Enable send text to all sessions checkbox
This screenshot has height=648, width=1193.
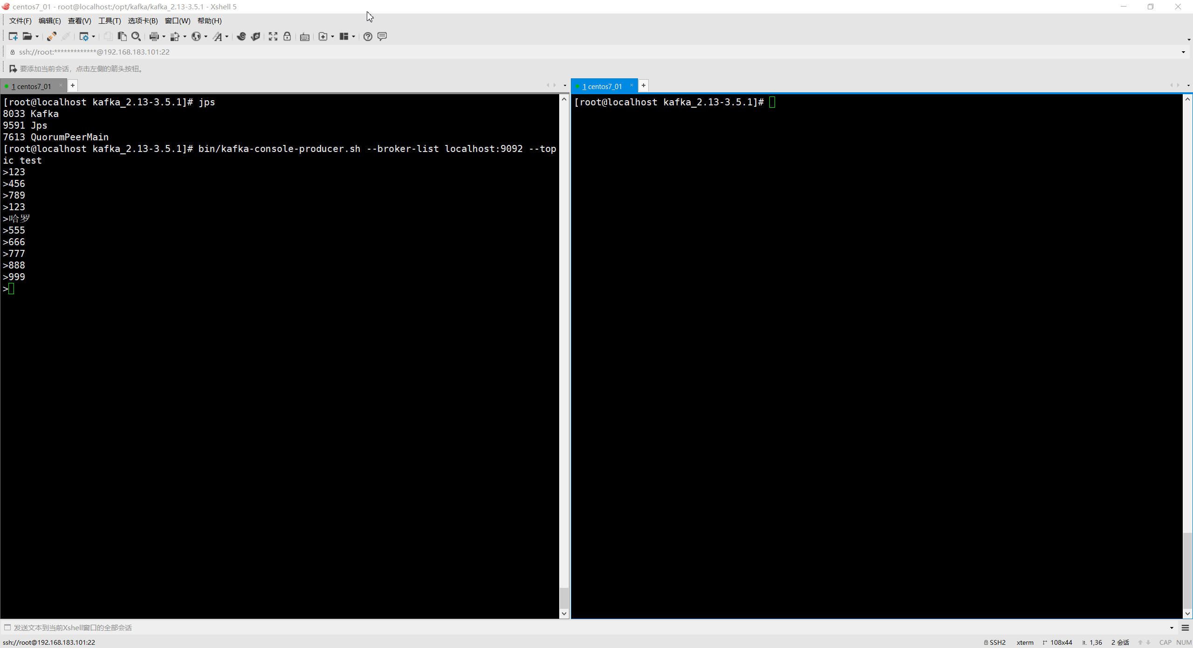click(x=7, y=627)
